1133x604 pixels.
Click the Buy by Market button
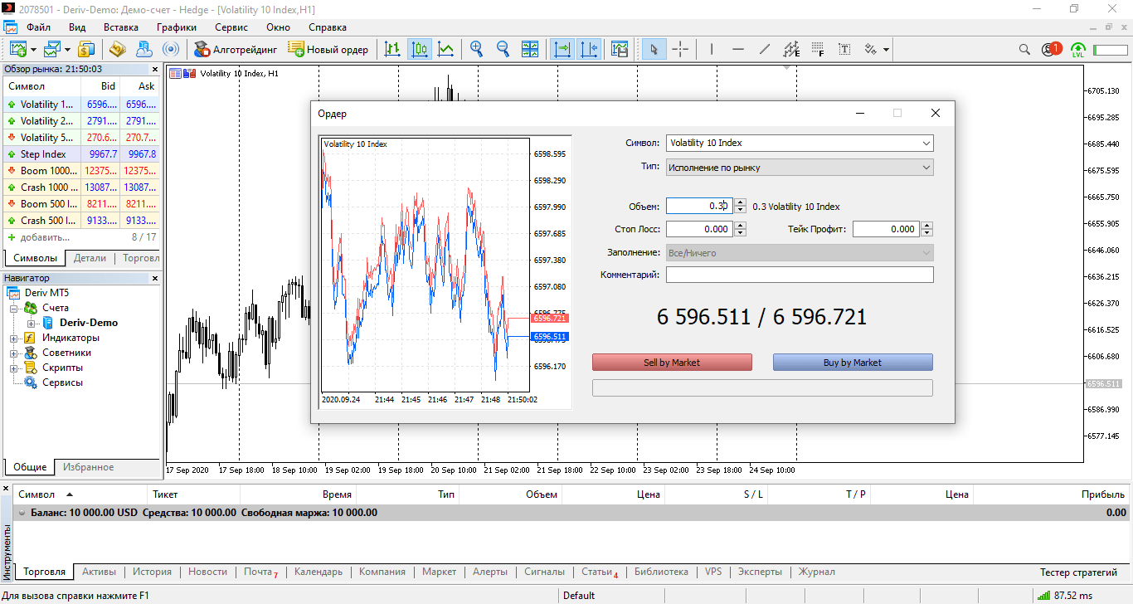click(x=852, y=363)
